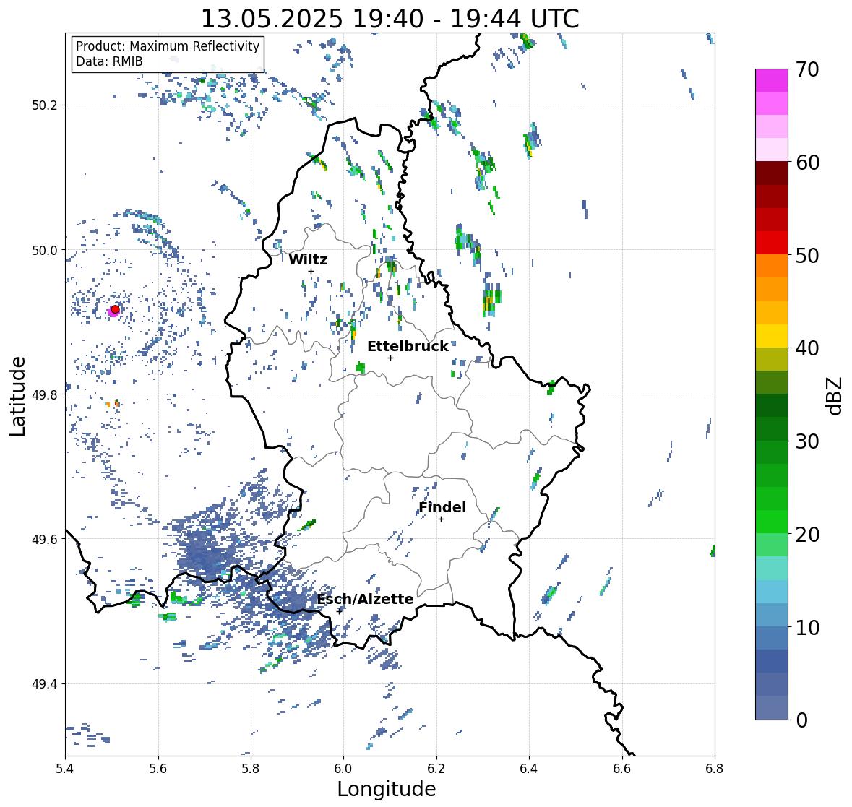Pick the dark red band just below 60 dBZ
The width and height of the screenshot is (852, 807).
pos(772,173)
